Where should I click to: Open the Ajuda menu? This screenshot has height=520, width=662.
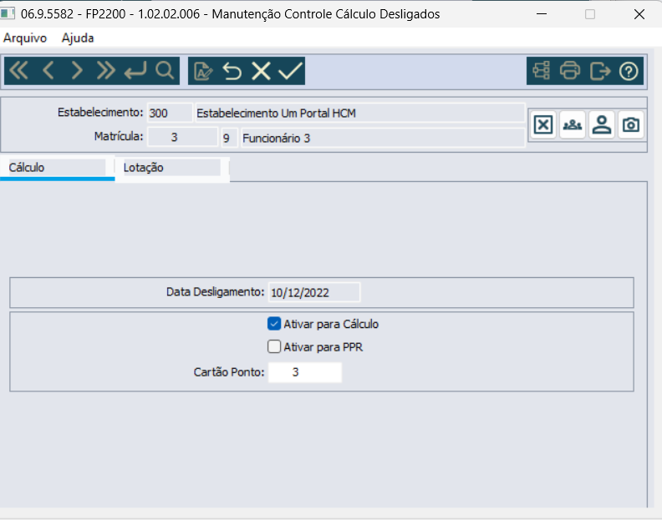point(78,38)
